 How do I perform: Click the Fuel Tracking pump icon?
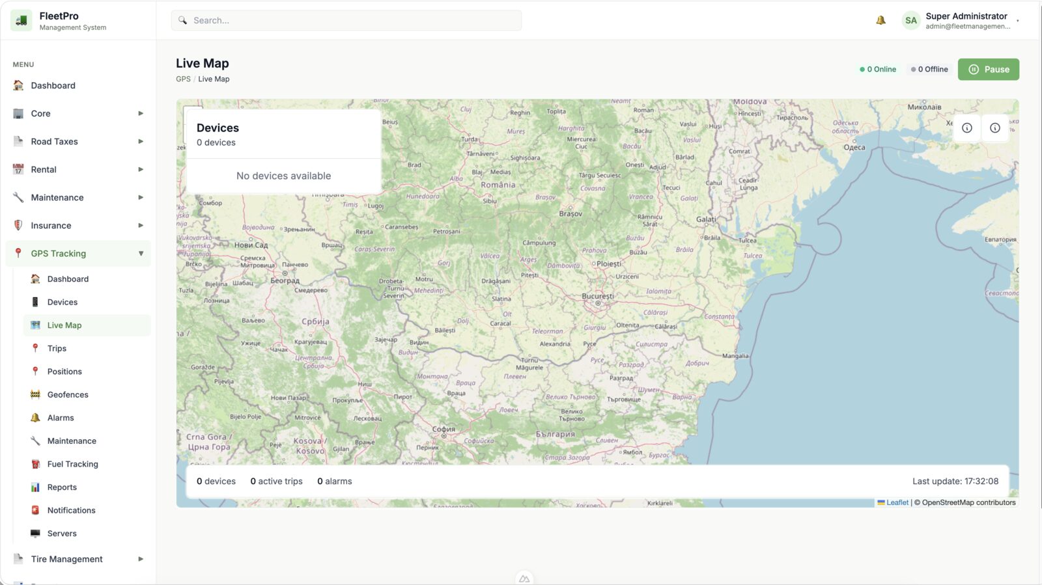pyautogui.click(x=35, y=464)
